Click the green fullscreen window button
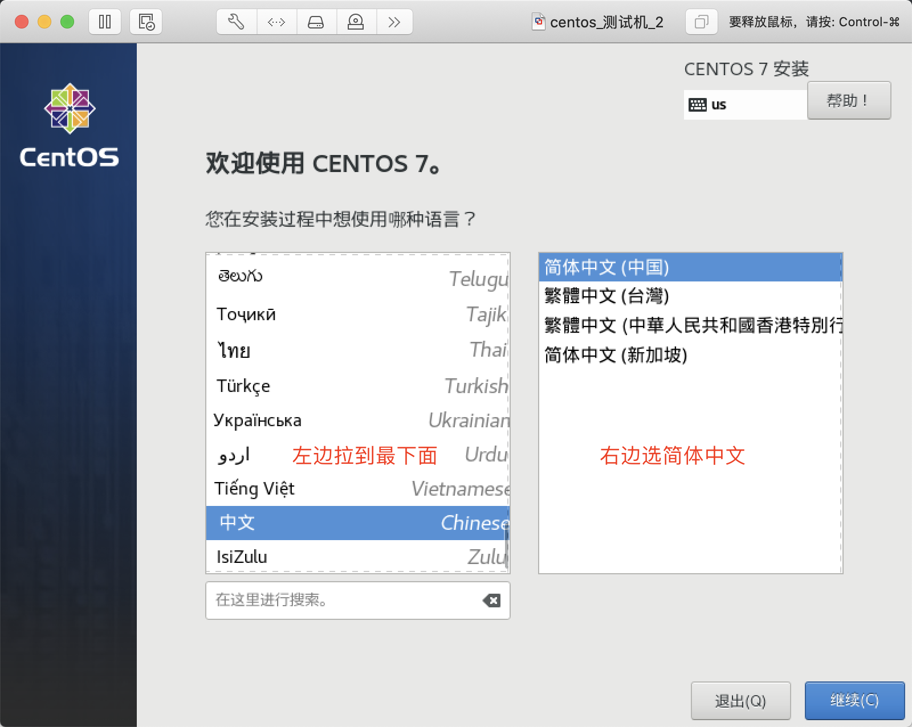912x727 pixels. pyautogui.click(x=67, y=22)
